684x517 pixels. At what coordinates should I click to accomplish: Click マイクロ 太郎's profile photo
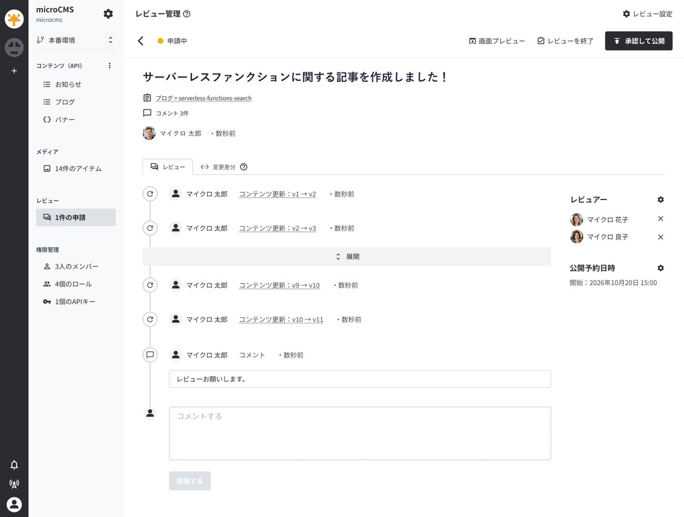(x=149, y=133)
